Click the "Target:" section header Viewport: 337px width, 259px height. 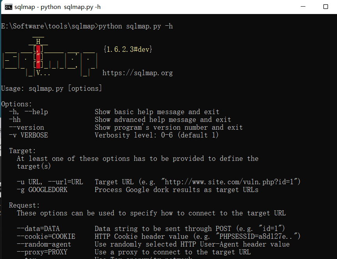click(22, 151)
